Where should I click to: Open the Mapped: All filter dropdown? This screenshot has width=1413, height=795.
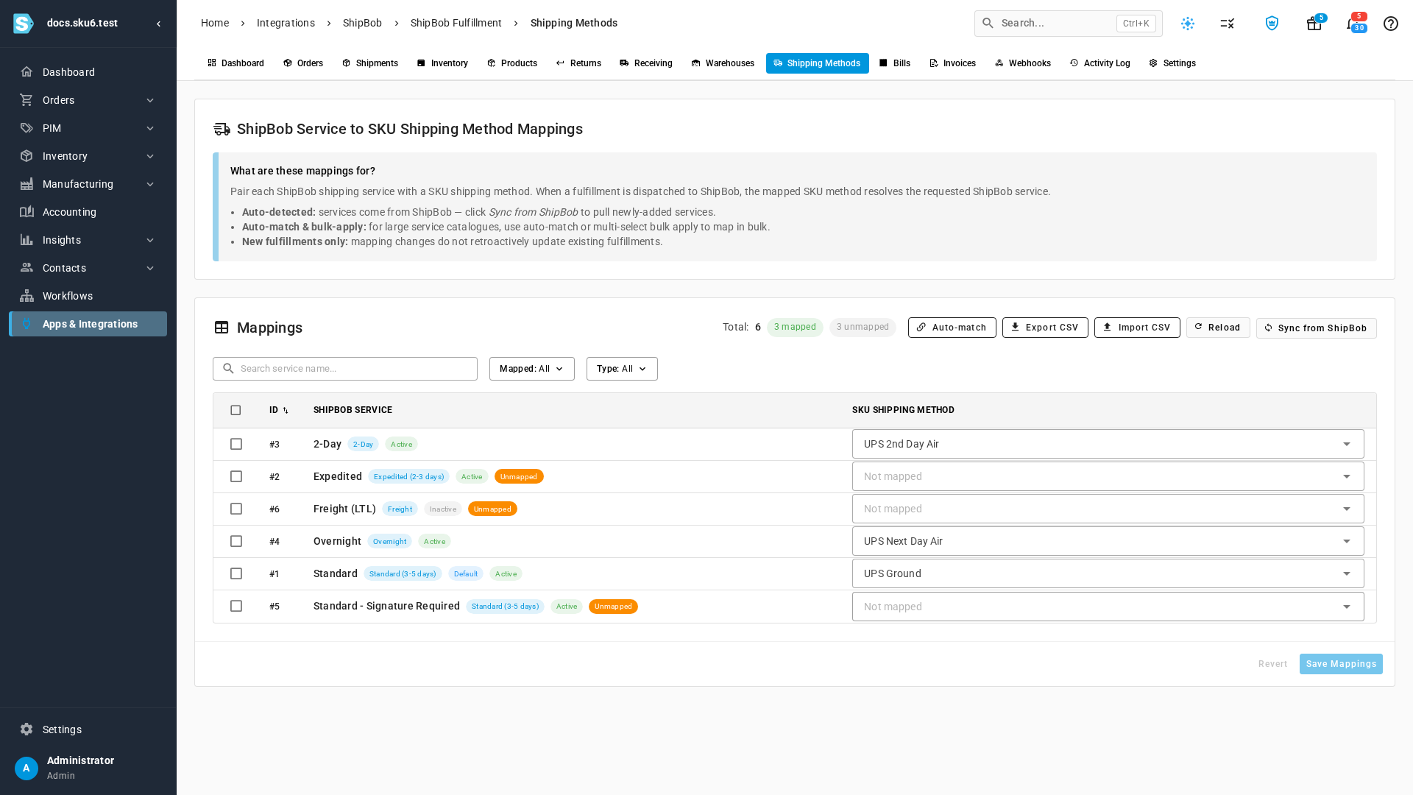coord(531,369)
